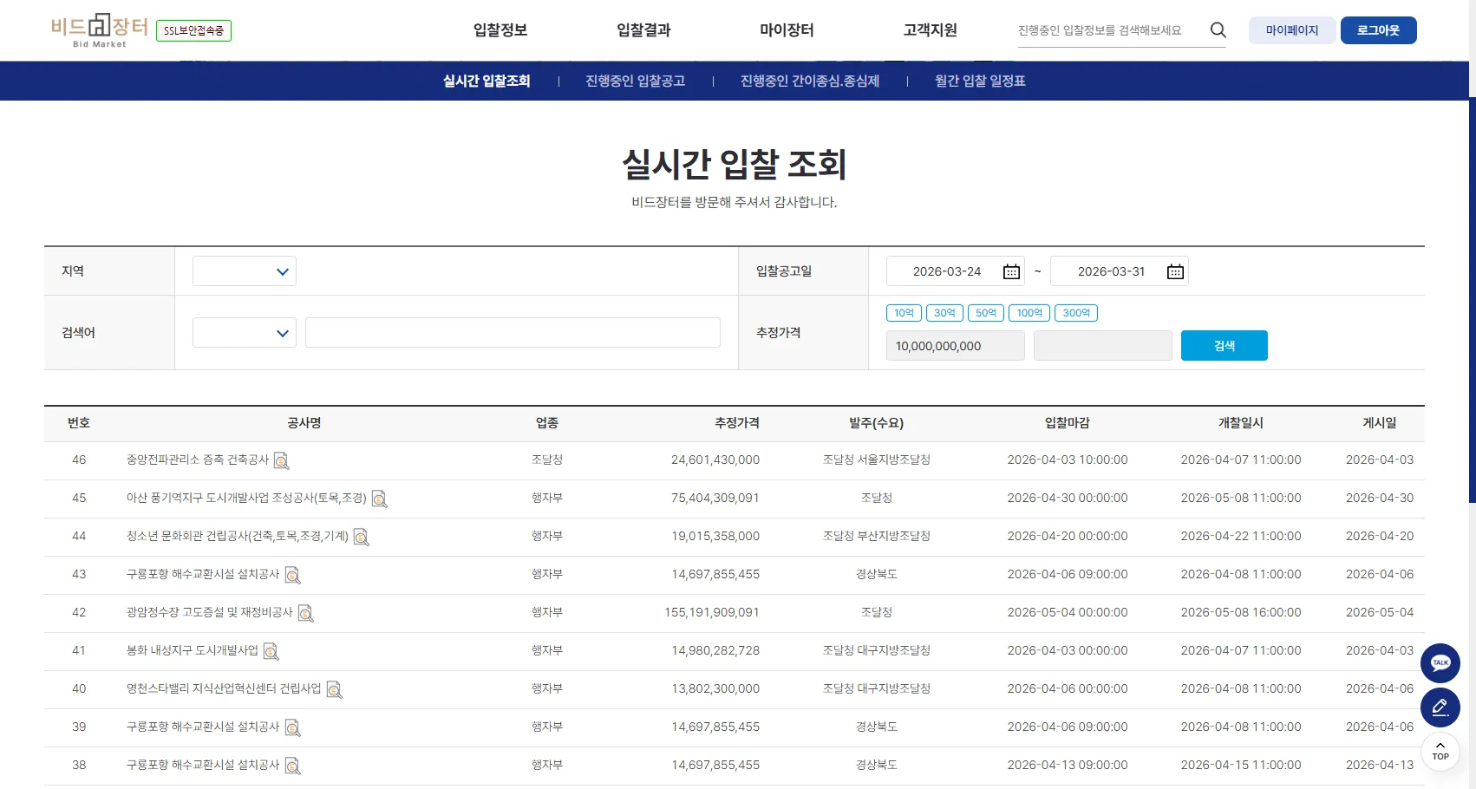The width and height of the screenshot is (1476, 789).
Task: Open detail icon for 영천스타밸리 지식산업혁신센터
Action: (335, 689)
